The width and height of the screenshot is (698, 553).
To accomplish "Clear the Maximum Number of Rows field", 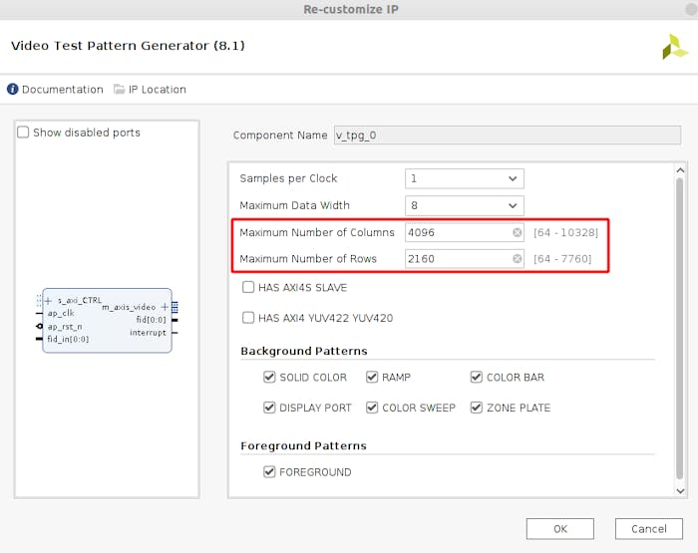I will [x=518, y=259].
